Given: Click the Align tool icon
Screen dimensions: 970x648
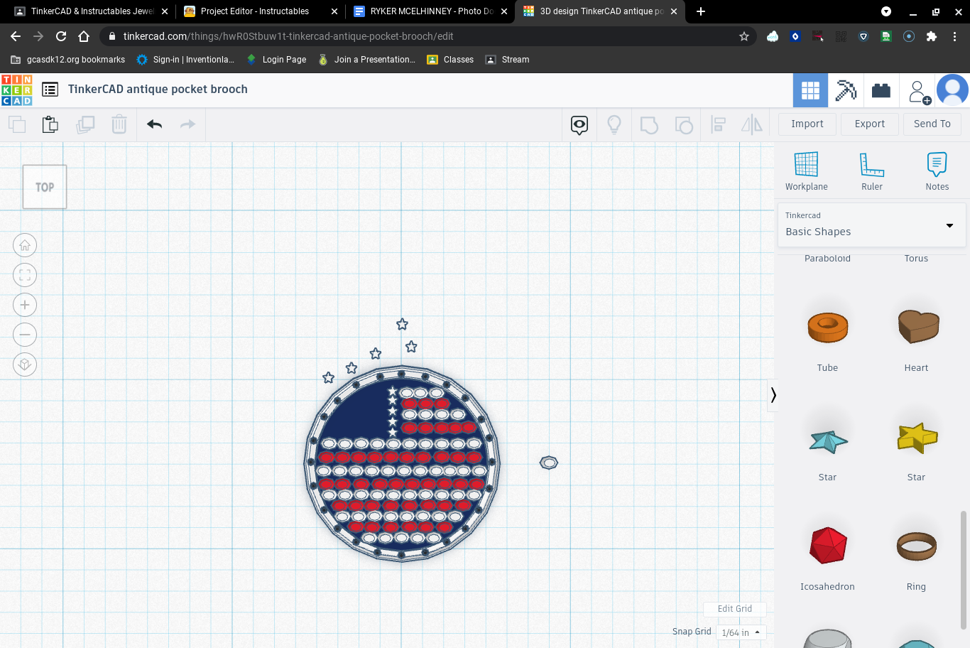Looking at the screenshot, I should [x=719, y=125].
